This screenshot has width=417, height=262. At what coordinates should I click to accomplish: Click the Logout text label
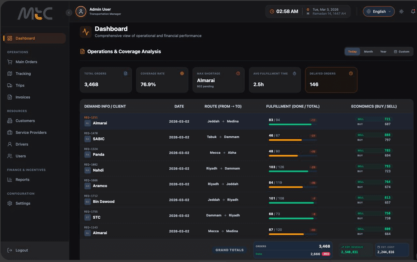click(x=22, y=250)
